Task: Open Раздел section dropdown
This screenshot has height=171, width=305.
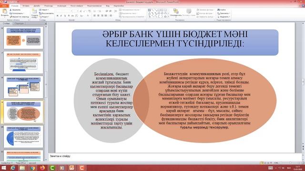Action: click(x=44, y=17)
